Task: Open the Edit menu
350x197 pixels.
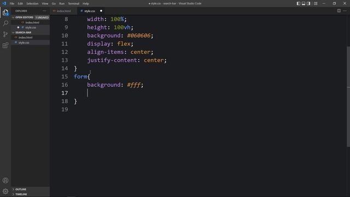Action: point(20,4)
